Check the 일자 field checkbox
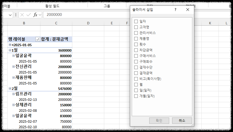Screen dimensions: 233x132 pyautogui.click(x=136, y=21)
